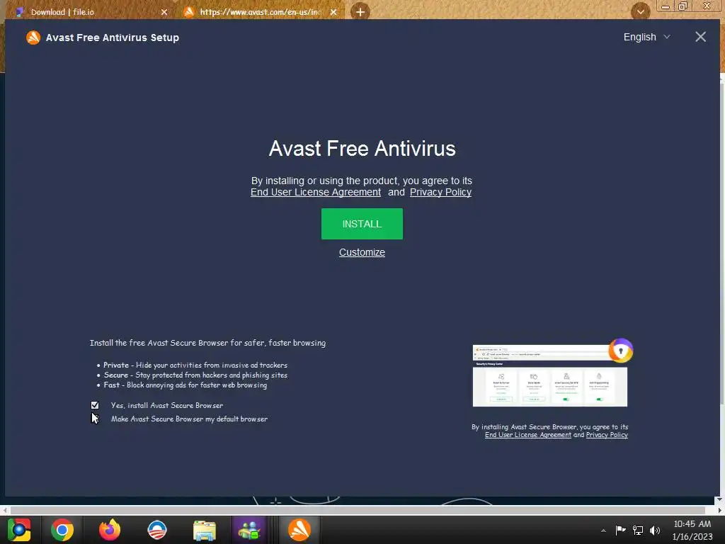This screenshot has height=544, width=725.
Task: Open the purple users app in taskbar
Action: [x=250, y=530]
